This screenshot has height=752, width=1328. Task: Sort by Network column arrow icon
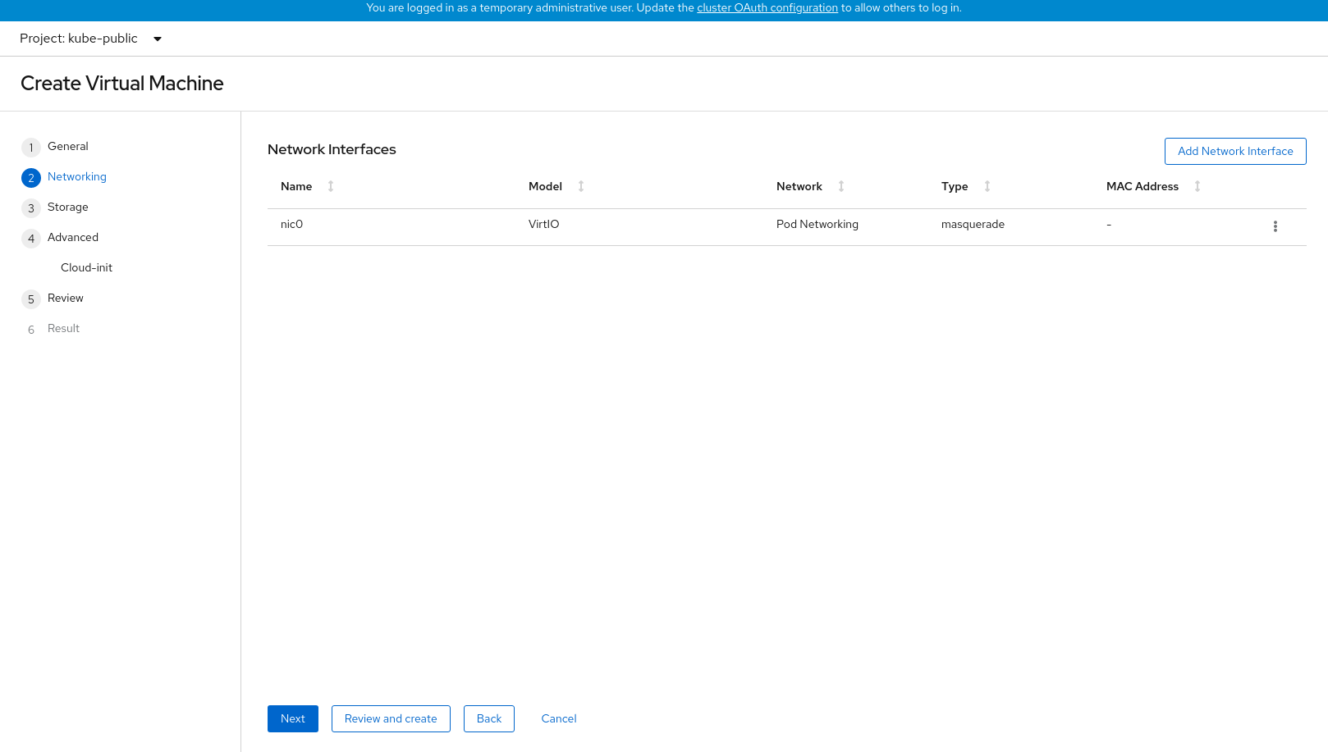tap(841, 186)
